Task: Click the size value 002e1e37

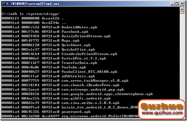Action: point(30,49)
